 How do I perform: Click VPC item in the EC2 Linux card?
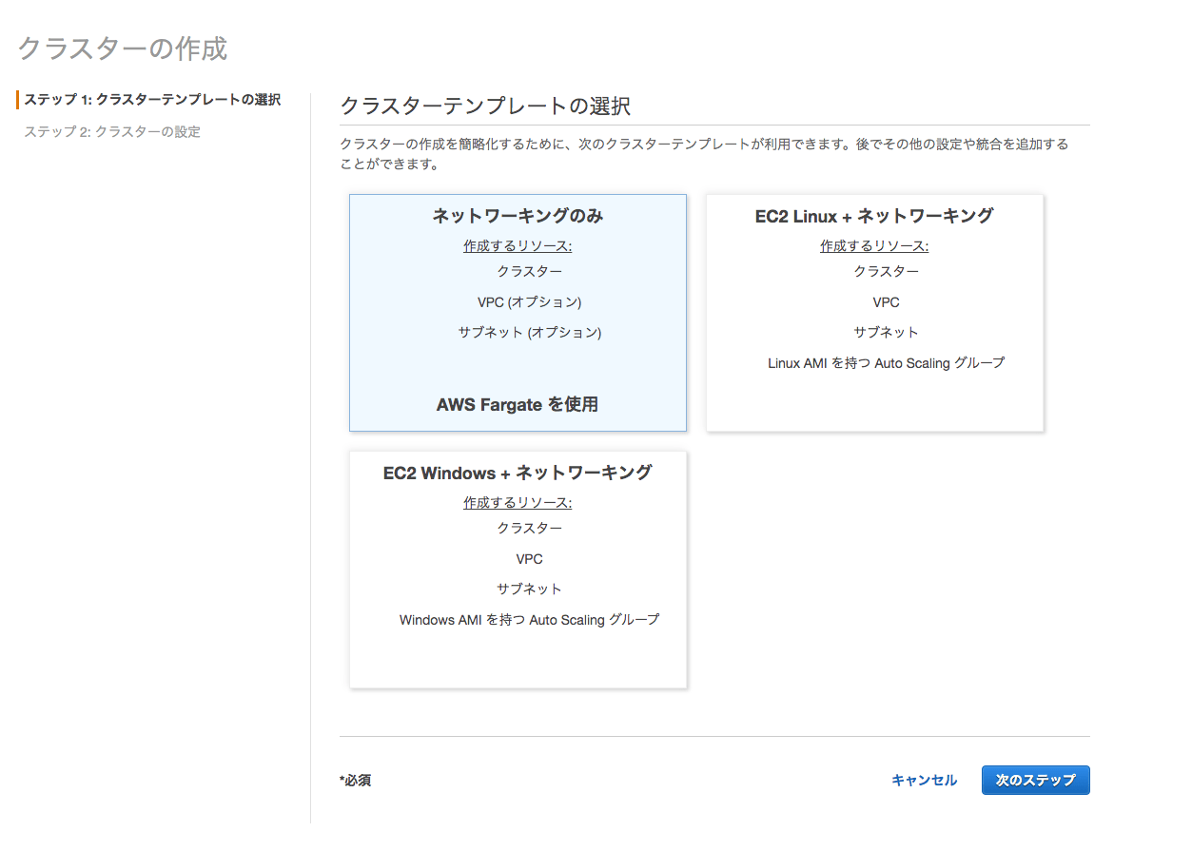pyautogui.click(x=886, y=302)
